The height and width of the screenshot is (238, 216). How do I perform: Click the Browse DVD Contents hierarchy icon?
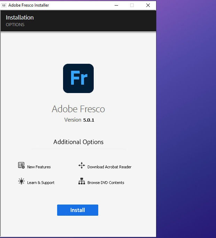(x=82, y=181)
